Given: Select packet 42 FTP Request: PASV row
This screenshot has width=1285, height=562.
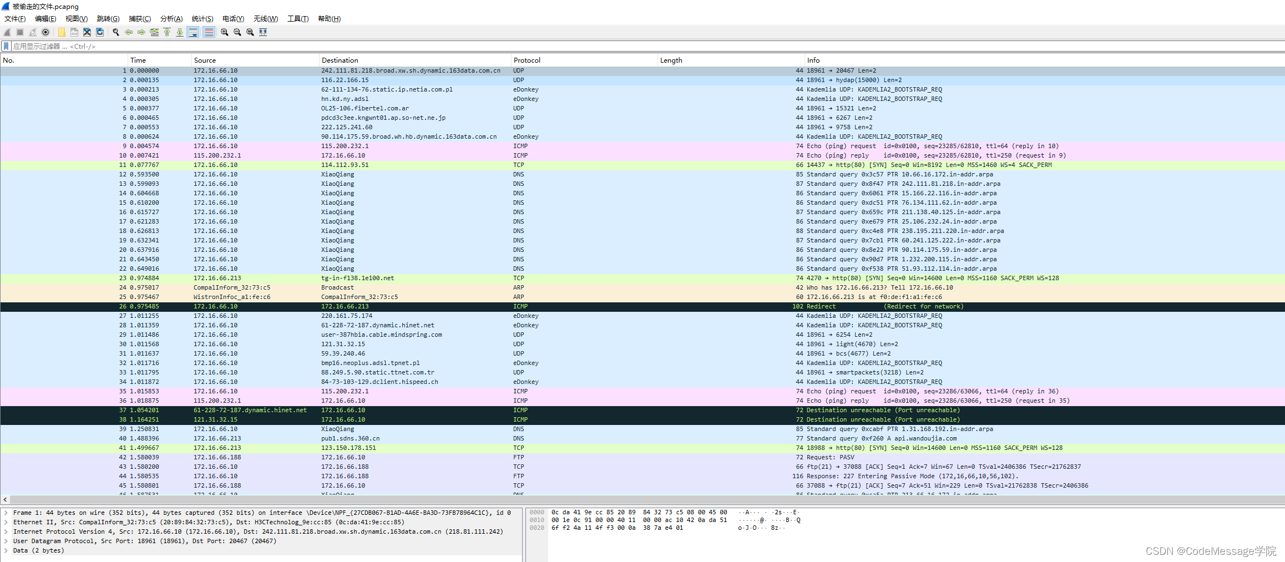Looking at the screenshot, I should pos(642,458).
